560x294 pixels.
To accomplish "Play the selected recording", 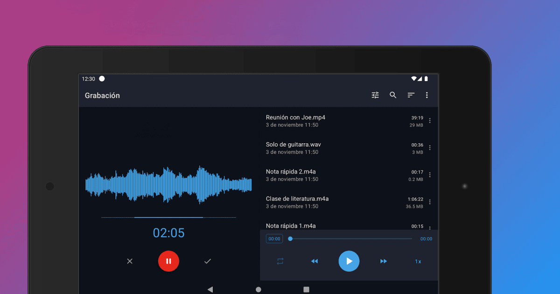I will (x=349, y=261).
